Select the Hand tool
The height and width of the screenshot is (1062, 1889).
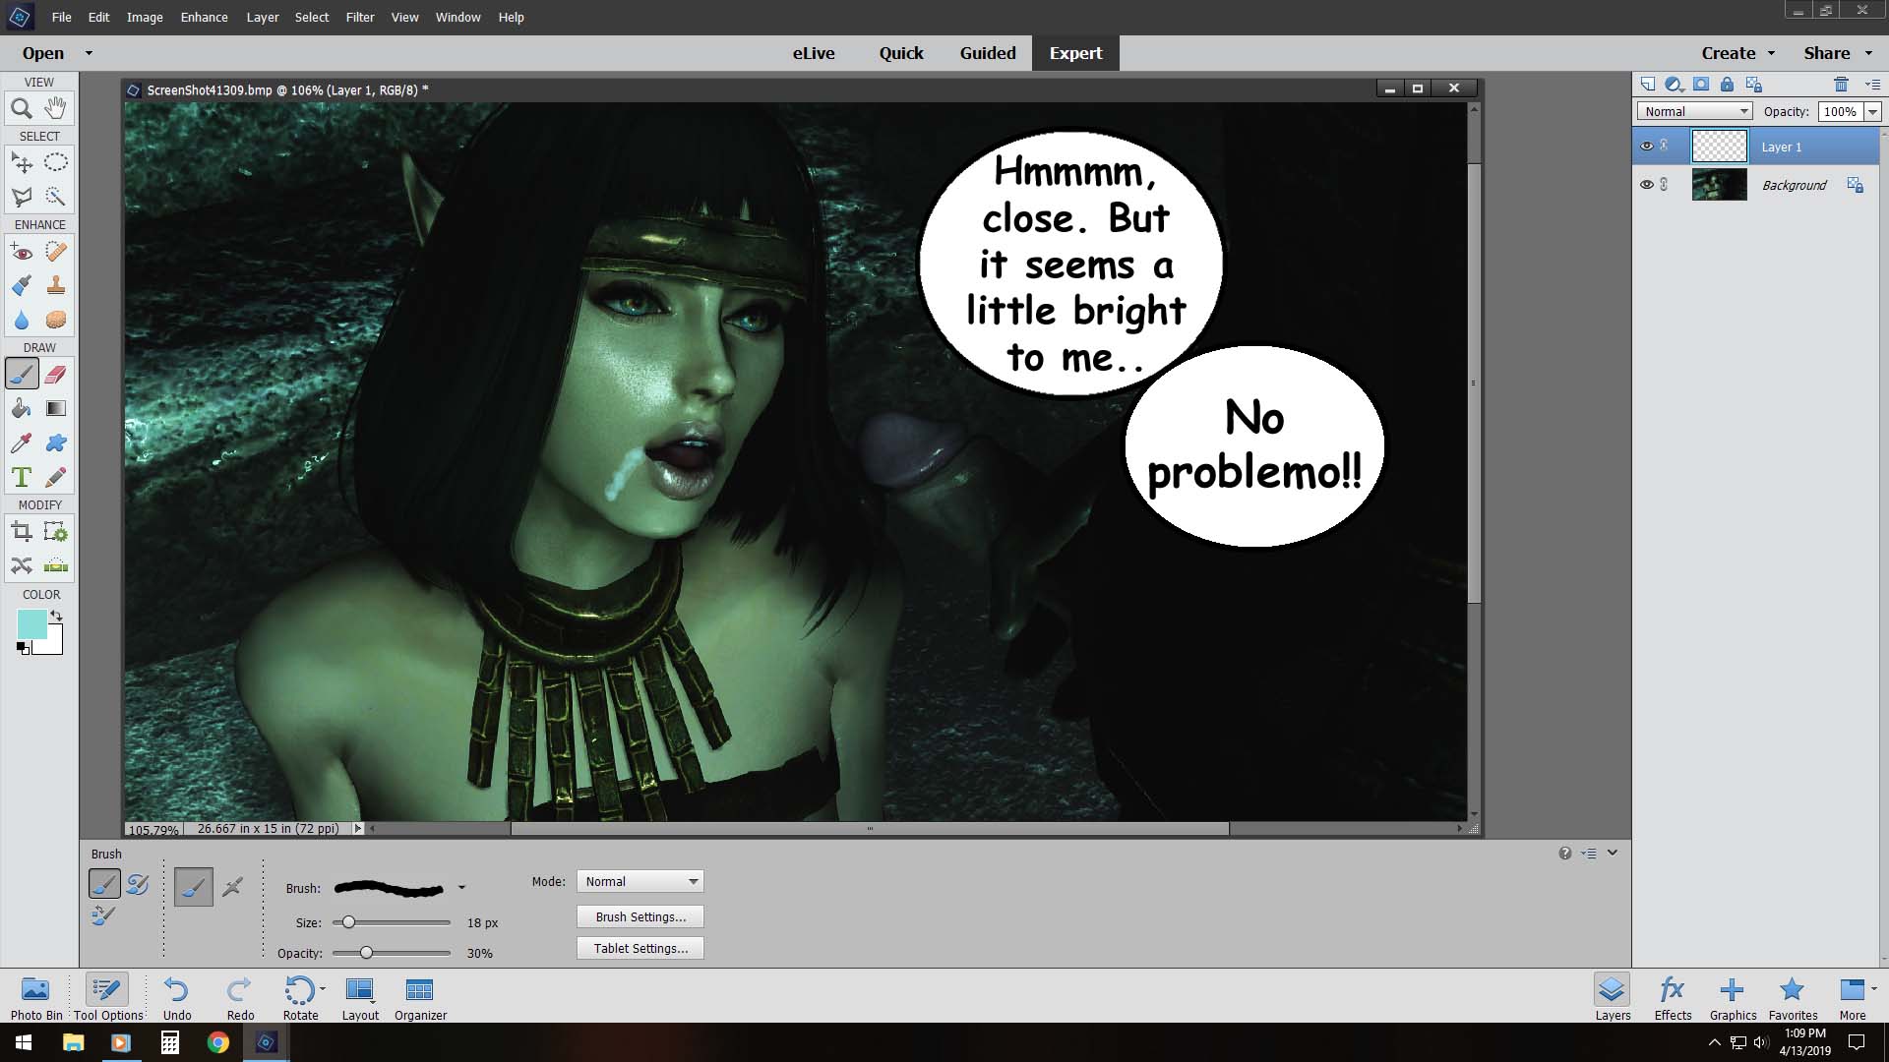(56, 108)
